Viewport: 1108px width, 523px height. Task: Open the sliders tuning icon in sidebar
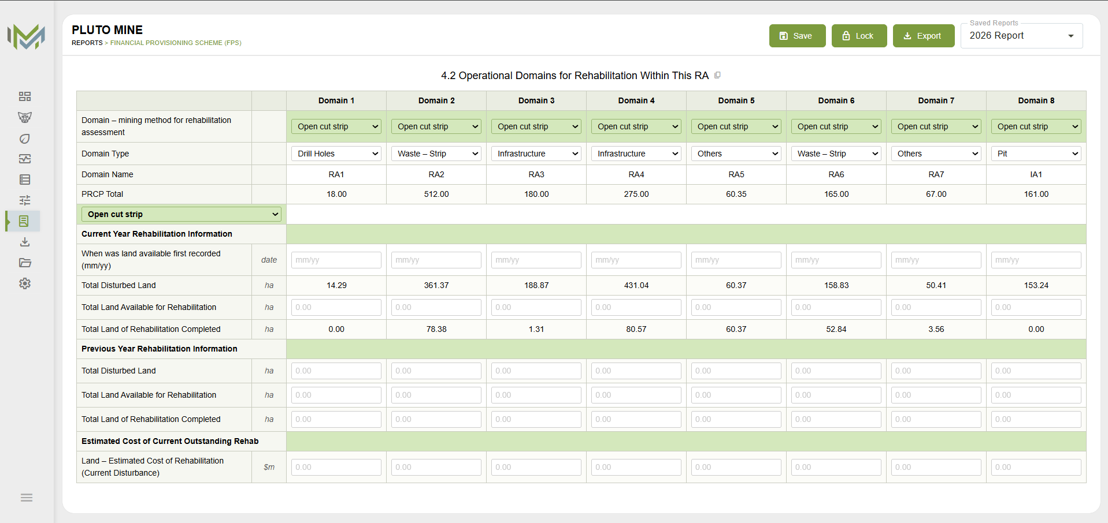click(25, 200)
